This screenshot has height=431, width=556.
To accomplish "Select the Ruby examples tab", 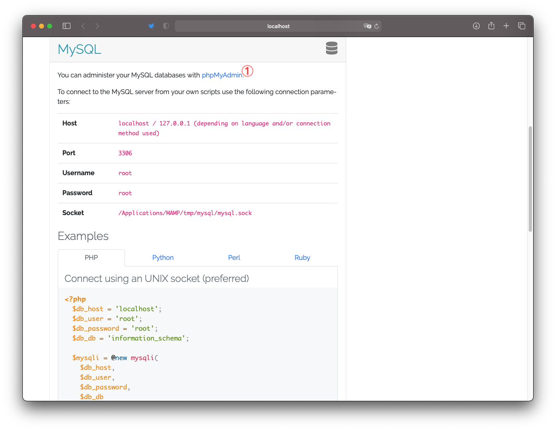I will [302, 257].
